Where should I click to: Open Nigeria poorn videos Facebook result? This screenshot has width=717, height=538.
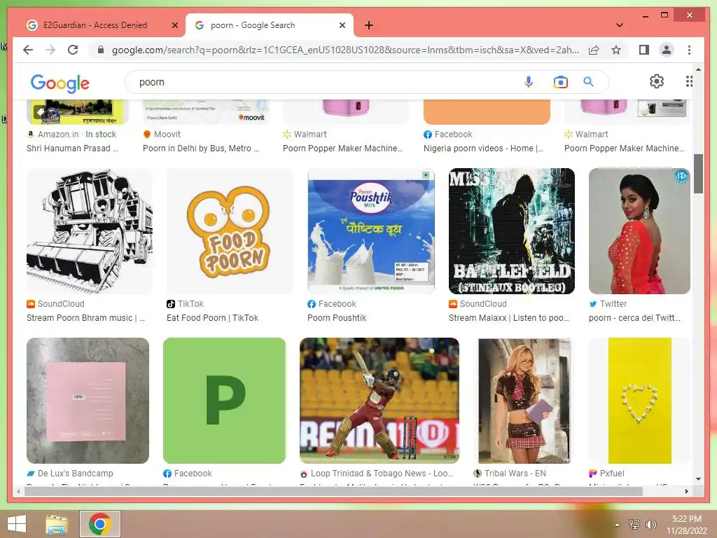pyautogui.click(x=483, y=148)
